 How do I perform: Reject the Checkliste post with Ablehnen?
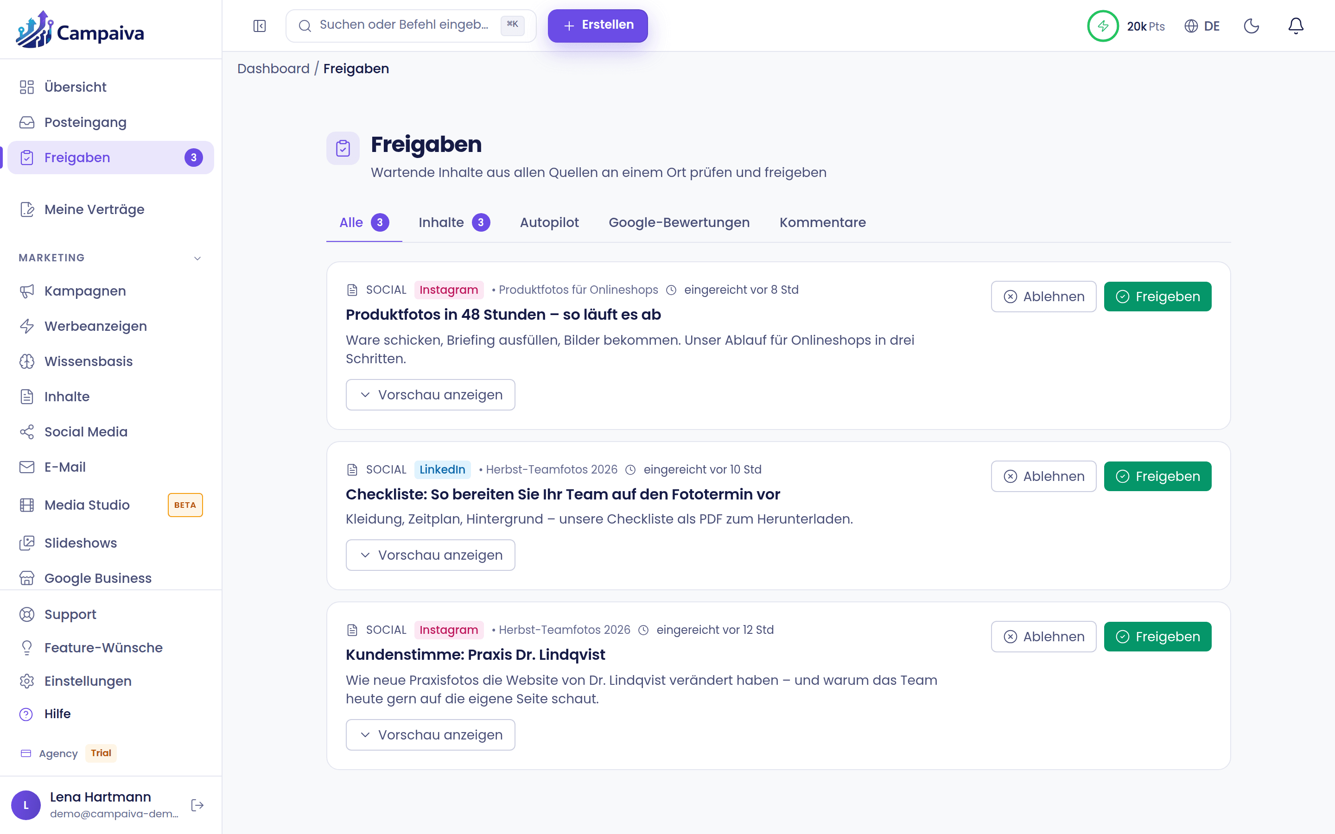1043,477
